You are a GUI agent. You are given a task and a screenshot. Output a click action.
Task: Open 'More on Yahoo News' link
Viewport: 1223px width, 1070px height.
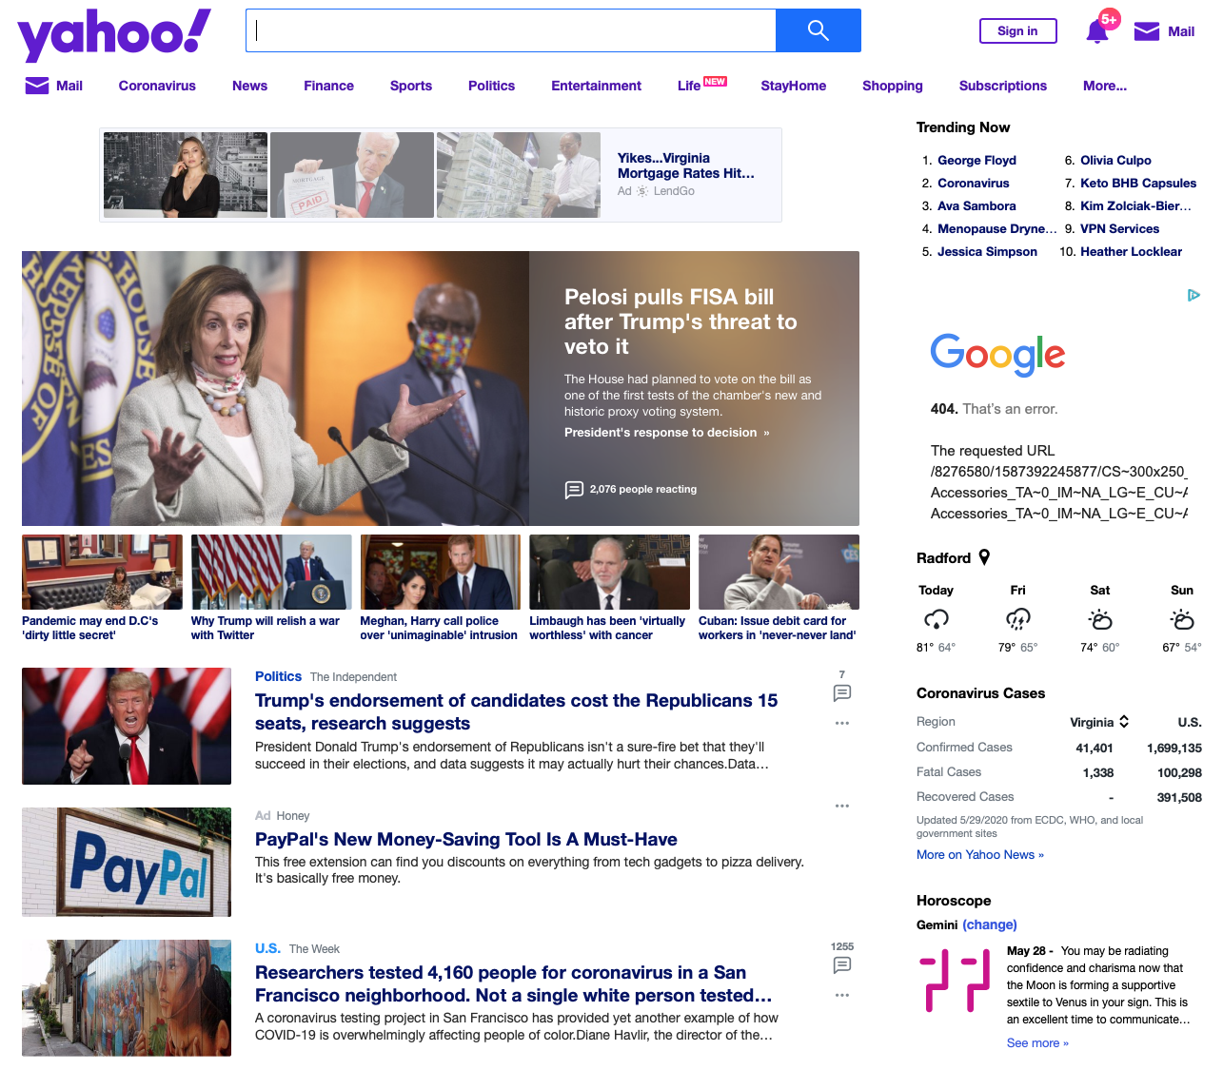click(979, 854)
